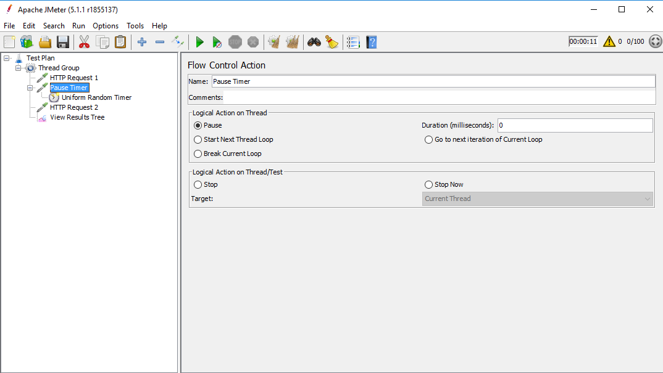Click the Duration milliseconds input field
The width and height of the screenshot is (663, 373).
tap(575, 125)
